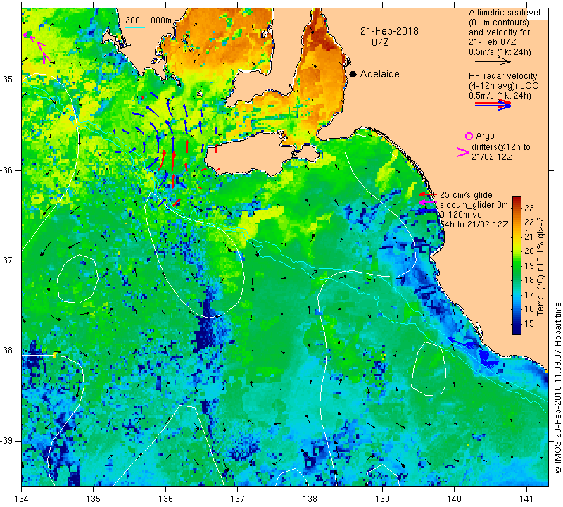The image size is (563, 507).
Task: Click the 'HF radar velocity' legend heading
Action: pyautogui.click(x=502, y=76)
